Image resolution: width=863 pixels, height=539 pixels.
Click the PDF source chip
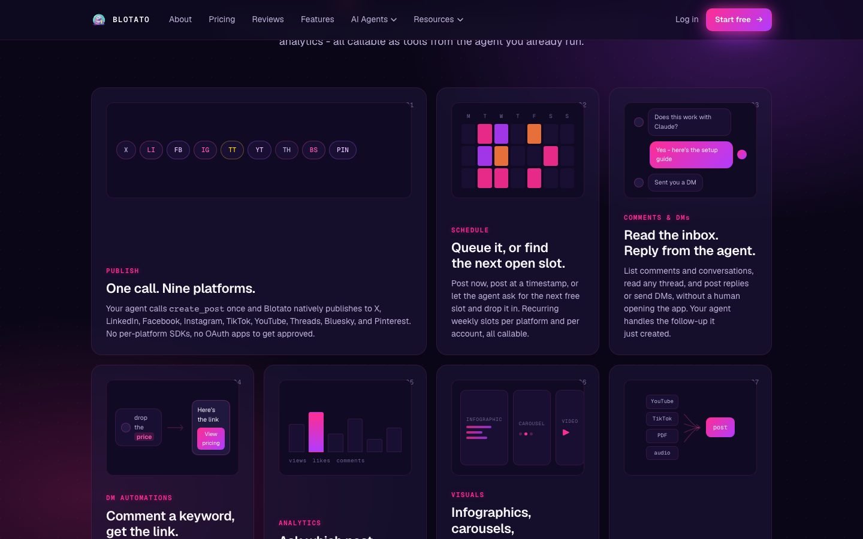tap(662, 435)
